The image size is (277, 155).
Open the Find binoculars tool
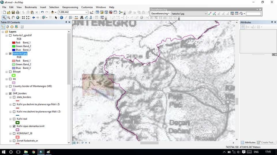[82, 18]
